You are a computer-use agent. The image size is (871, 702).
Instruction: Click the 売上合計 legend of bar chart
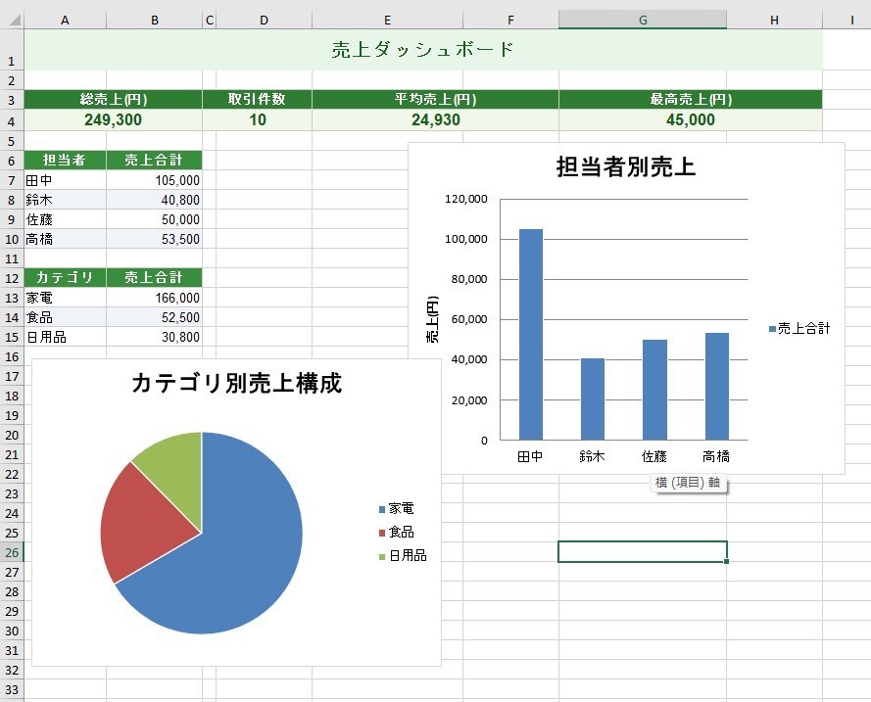click(799, 329)
